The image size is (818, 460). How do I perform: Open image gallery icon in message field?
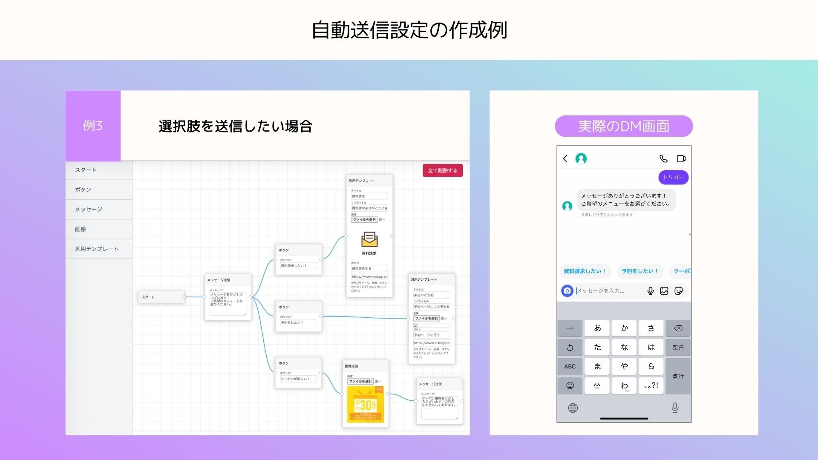pyautogui.click(x=664, y=290)
